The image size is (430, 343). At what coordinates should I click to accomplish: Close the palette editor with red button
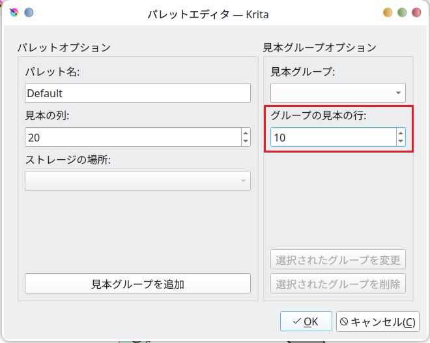coord(416,12)
